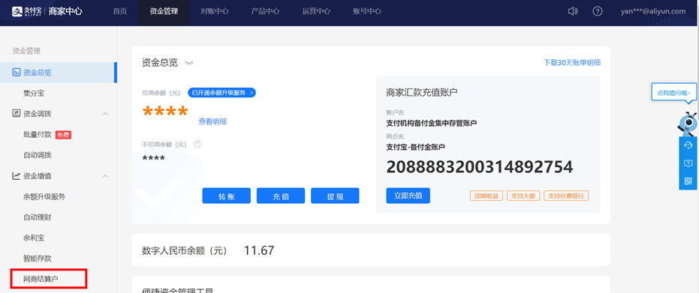Open the 首页 tab
699x293 pixels.
[120, 11]
